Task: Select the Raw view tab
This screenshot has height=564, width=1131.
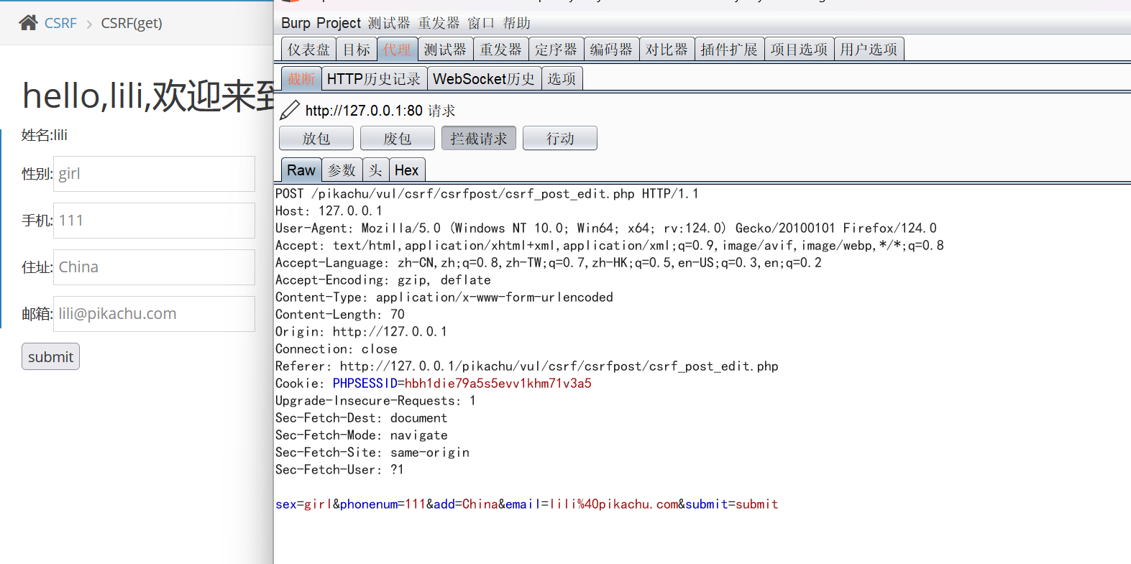Action: click(x=301, y=170)
